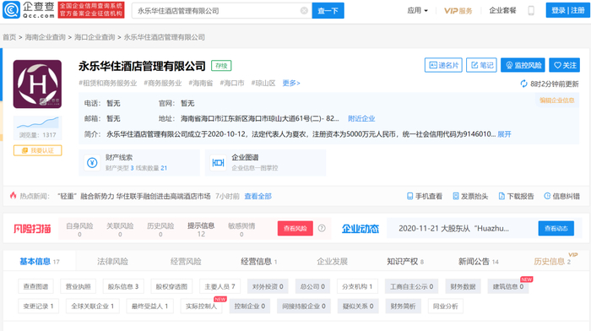591x331 pixels.
Task: Open VIP服务 in header
Action: tap(458, 11)
